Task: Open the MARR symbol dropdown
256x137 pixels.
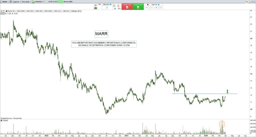Action: [5, 2]
